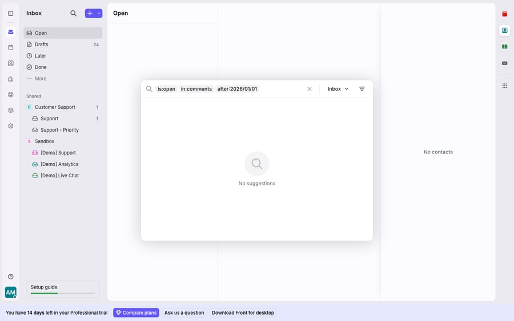Open the keyboard shortcuts icon in right rail
514x321 pixels.
pyautogui.click(x=505, y=63)
